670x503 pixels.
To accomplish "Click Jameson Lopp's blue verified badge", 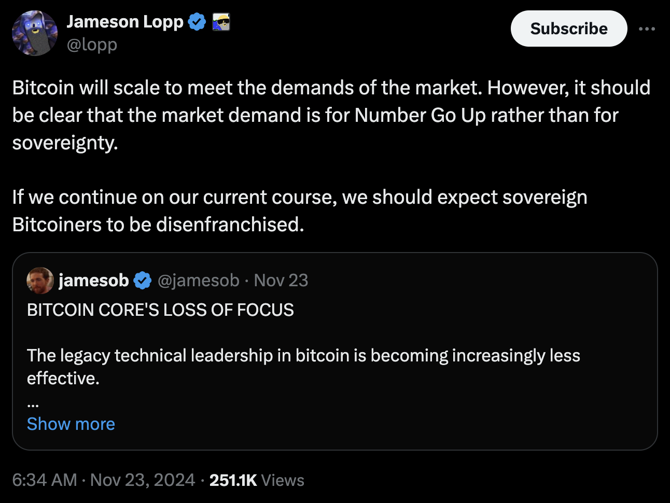I will (197, 22).
